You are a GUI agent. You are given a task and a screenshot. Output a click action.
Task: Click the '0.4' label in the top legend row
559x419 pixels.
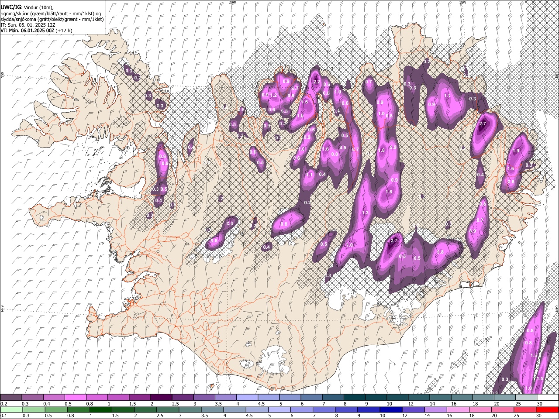pyautogui.click(x=47, y=404)
